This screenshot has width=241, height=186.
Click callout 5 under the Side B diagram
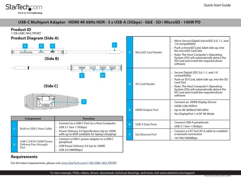pos(81,76)
